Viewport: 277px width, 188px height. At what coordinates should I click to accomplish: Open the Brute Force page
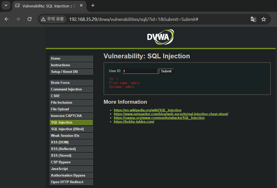(x=71, y=83)
